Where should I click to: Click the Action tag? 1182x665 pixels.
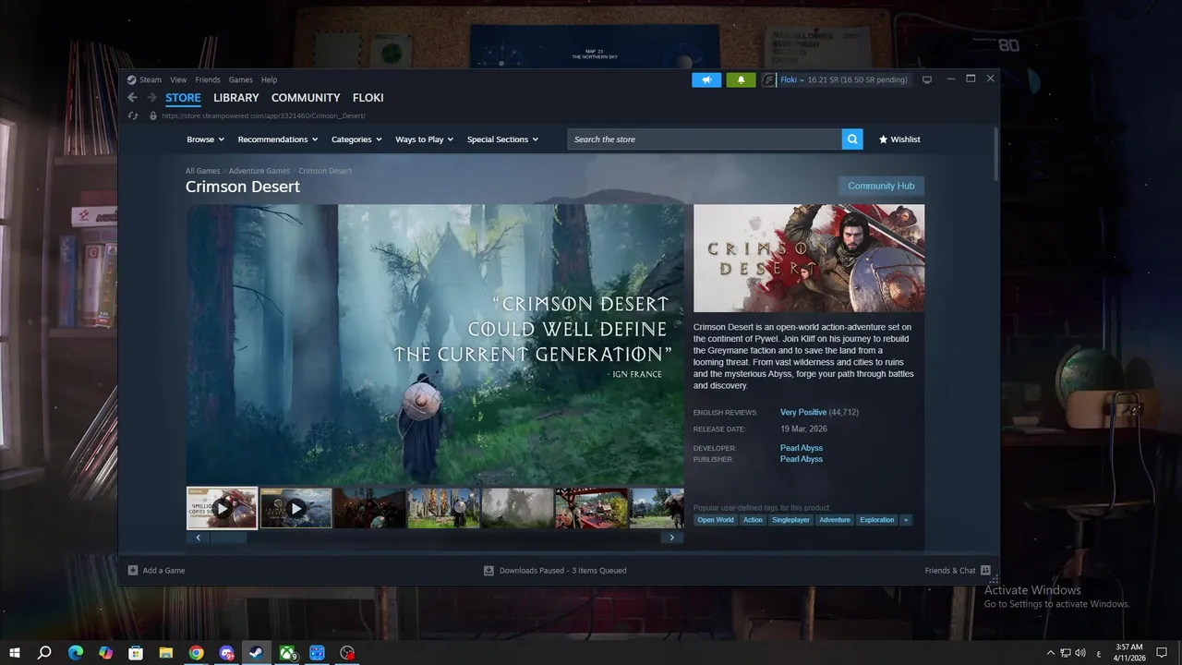753,520
